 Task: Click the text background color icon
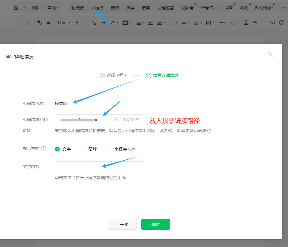pyautogui.click(x=125, y=23)
